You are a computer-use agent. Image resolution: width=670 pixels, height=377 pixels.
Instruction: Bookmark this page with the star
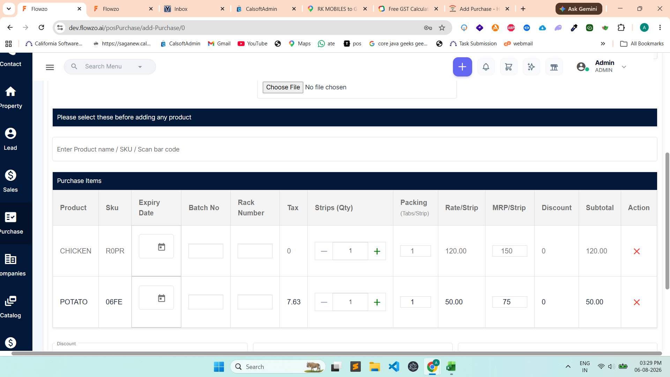point(442,28)
